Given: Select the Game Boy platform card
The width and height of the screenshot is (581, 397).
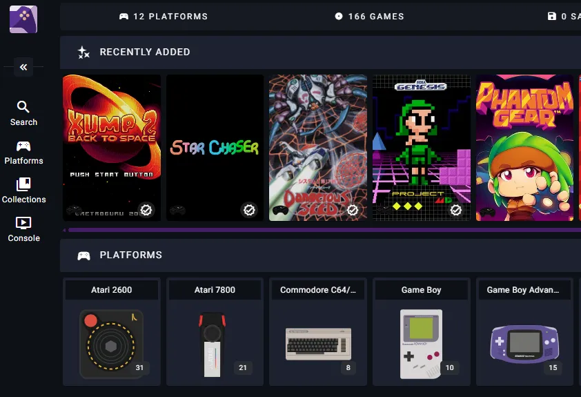Looking at the screenshot, I should [x=422, y=331].
